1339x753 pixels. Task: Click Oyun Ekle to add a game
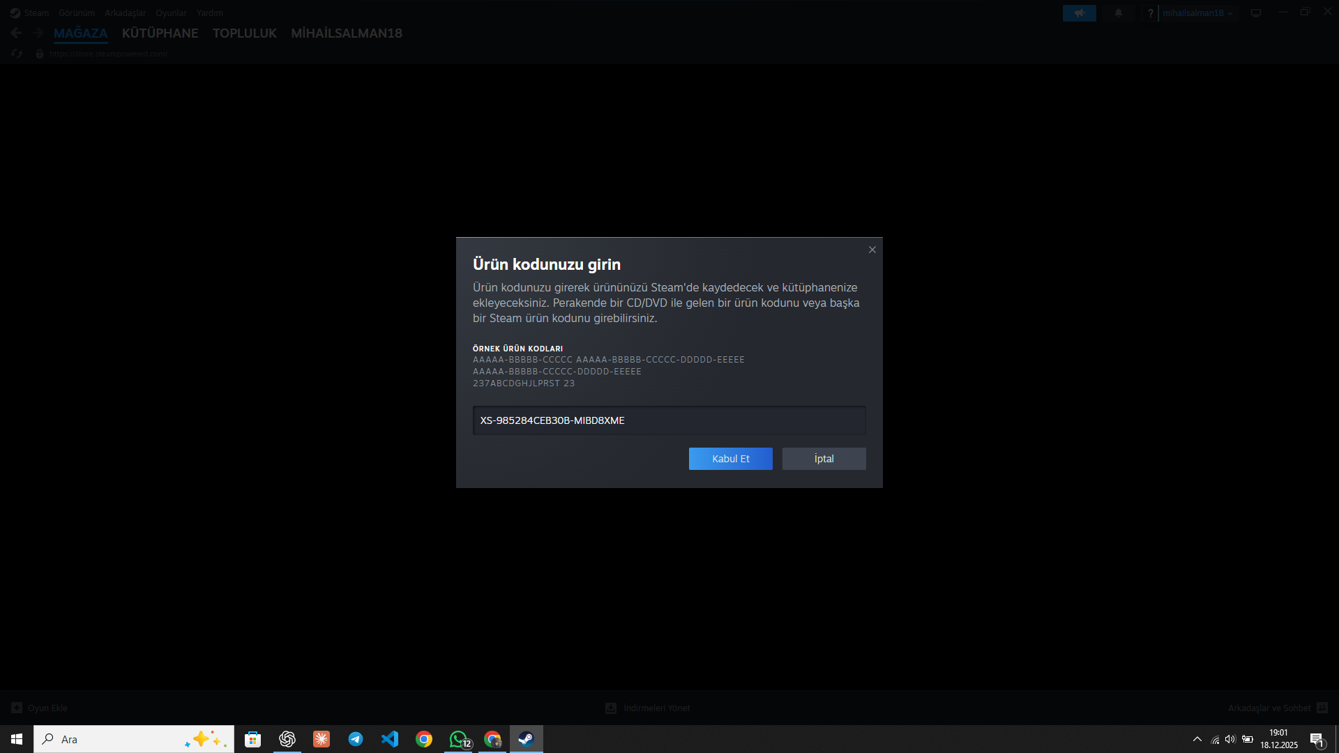[x=40, y=708]
